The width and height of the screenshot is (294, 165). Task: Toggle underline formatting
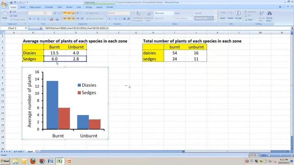[x=38, y=19]
